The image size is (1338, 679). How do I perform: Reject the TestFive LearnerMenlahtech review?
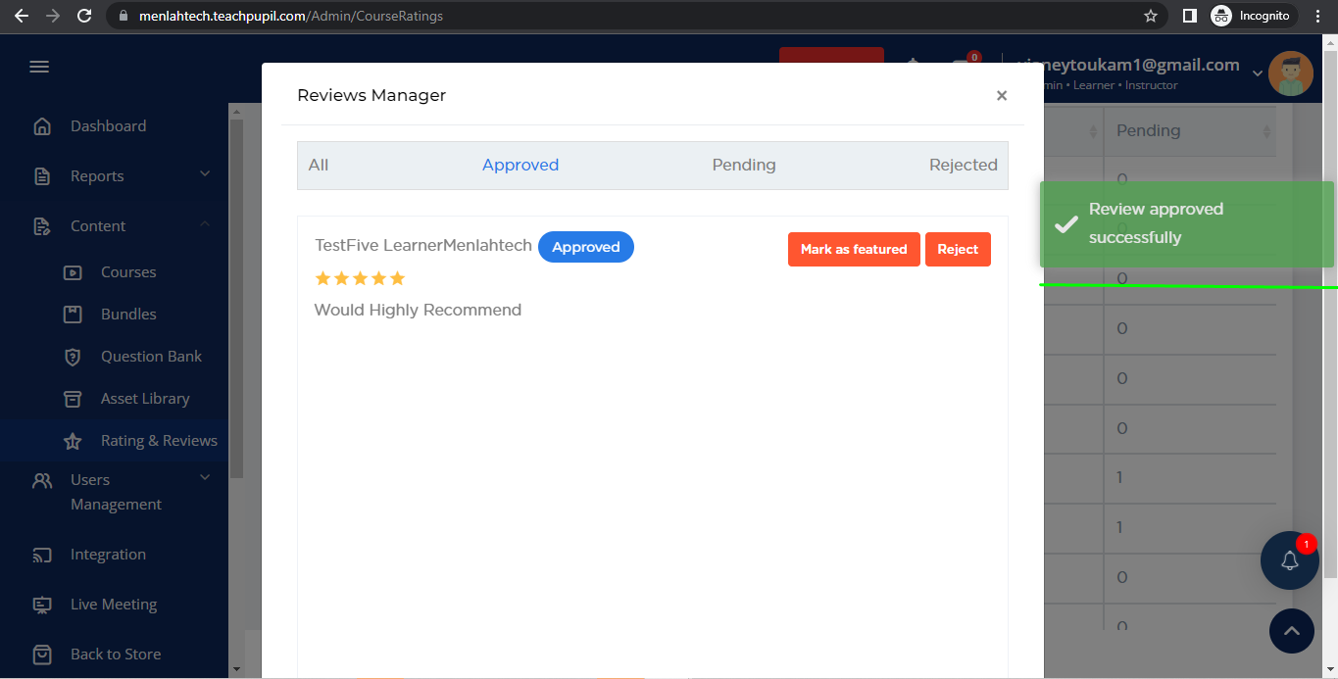[957, 249]
